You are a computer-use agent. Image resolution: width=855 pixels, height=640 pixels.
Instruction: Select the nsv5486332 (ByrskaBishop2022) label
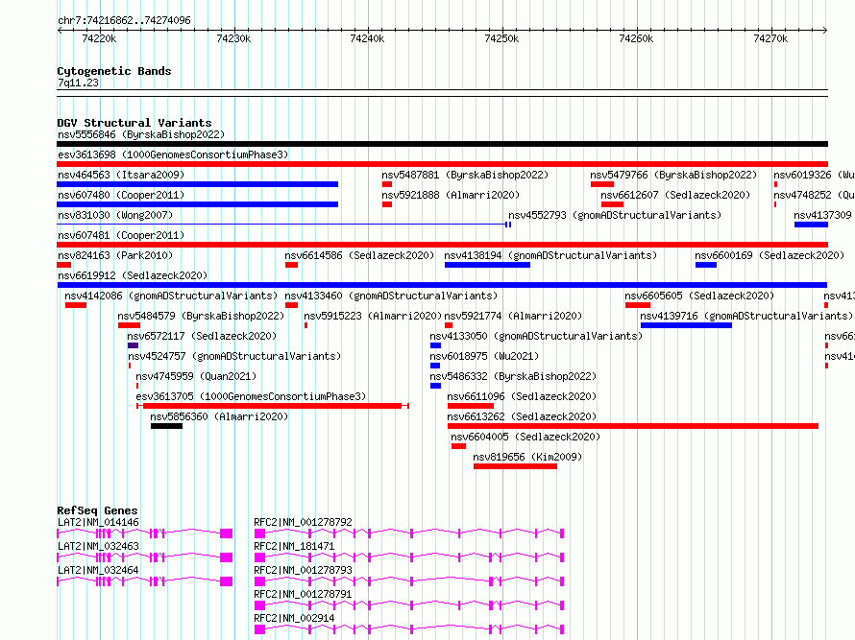[513, 376]
